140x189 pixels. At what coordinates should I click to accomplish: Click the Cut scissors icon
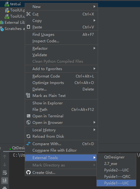[x=28, y=14]
